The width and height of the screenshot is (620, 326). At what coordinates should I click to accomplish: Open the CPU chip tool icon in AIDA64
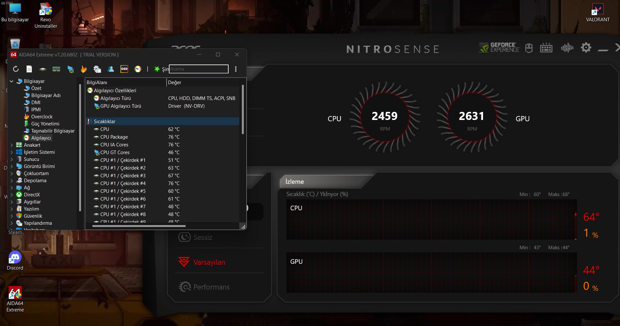click(43, 69)
